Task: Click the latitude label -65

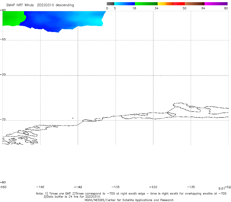Action: pyautogui.click(x=3, y=39)
